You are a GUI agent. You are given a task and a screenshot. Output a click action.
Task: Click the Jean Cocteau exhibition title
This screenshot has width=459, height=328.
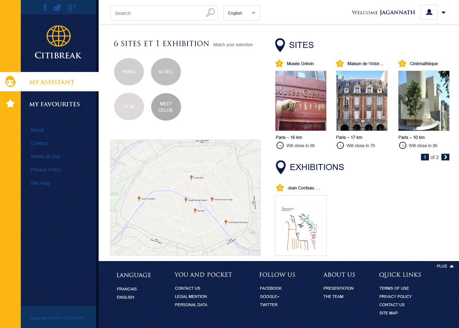(x=303, y=188)
